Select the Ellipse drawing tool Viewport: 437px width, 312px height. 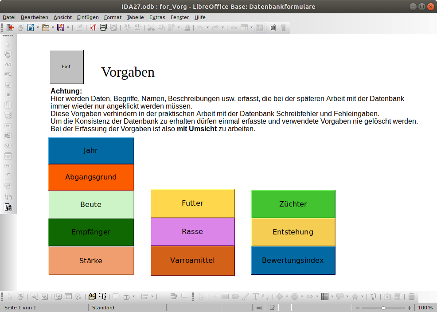tap(235, 296)
